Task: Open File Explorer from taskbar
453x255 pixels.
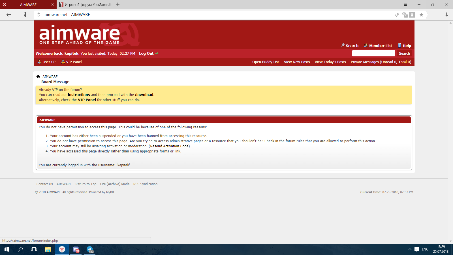Action: coord(48,249)
